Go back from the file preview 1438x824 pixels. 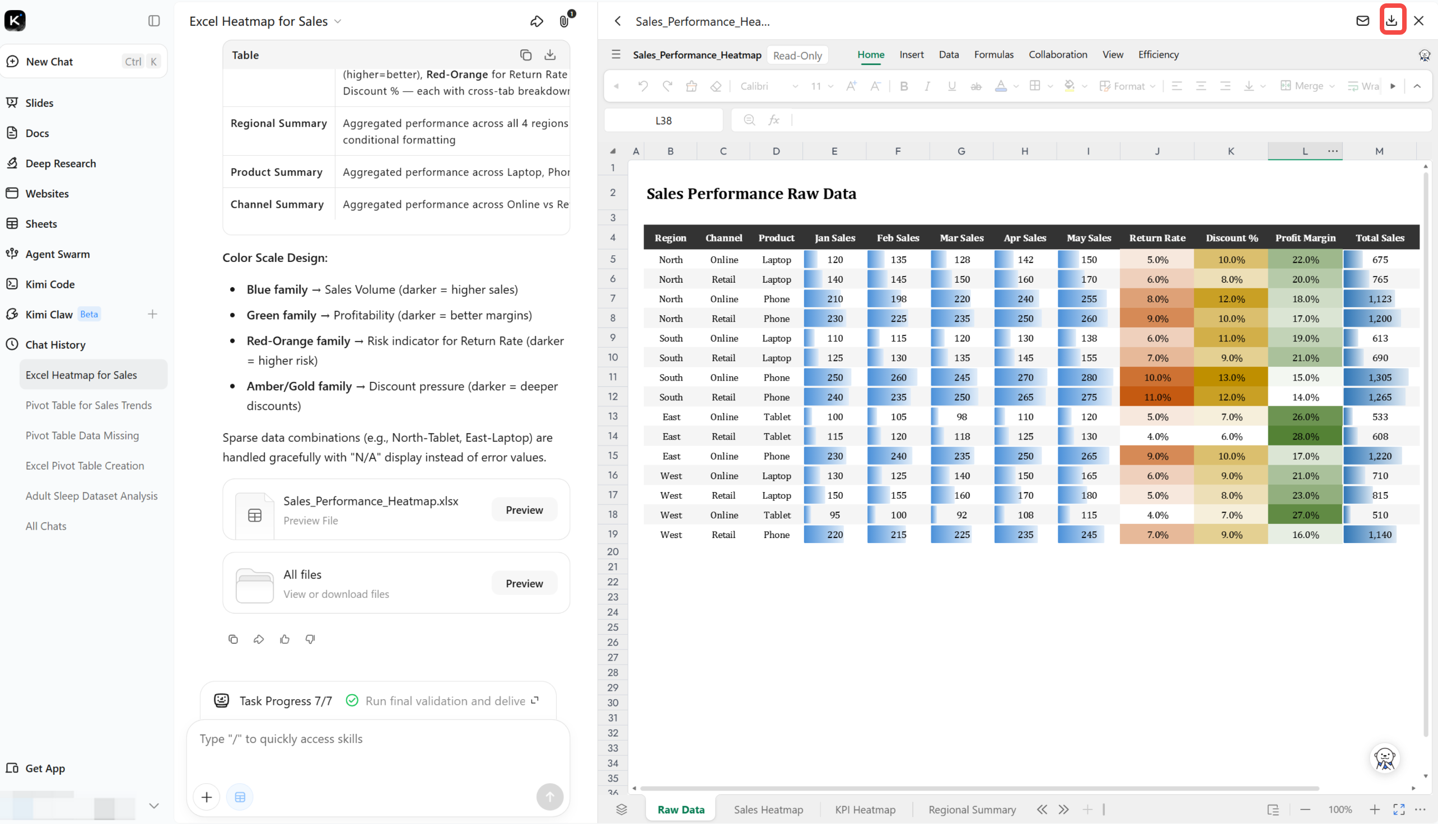(x=618, y=21)
